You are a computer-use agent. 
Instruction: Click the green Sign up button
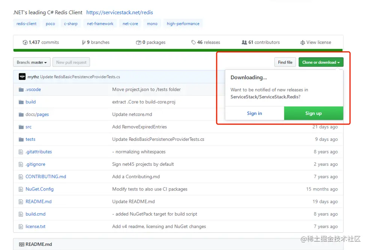pos(314,113)
